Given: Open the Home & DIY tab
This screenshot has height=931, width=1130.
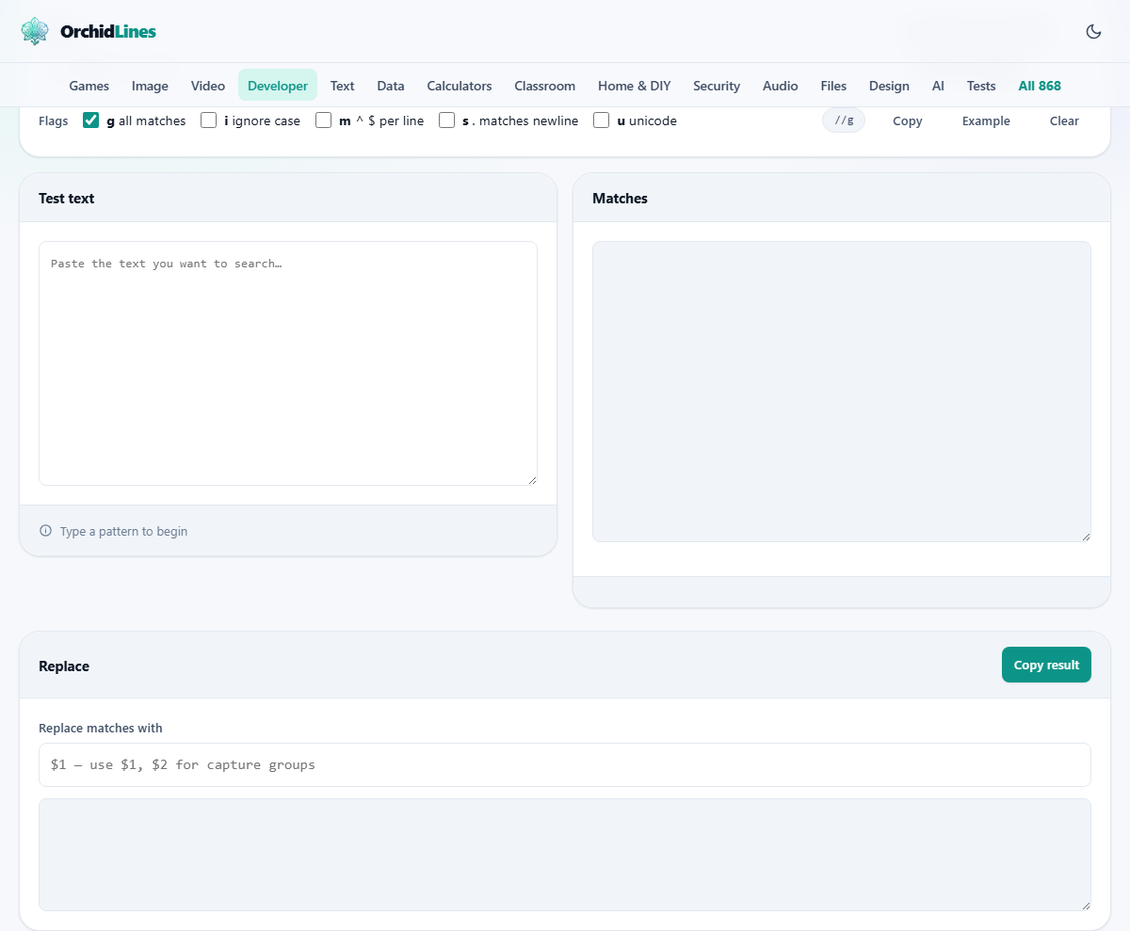Looking at the screenshot, I should [635, 86].
